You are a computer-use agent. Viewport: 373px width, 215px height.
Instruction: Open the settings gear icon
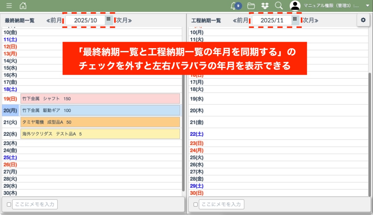[x=363, y=20]
